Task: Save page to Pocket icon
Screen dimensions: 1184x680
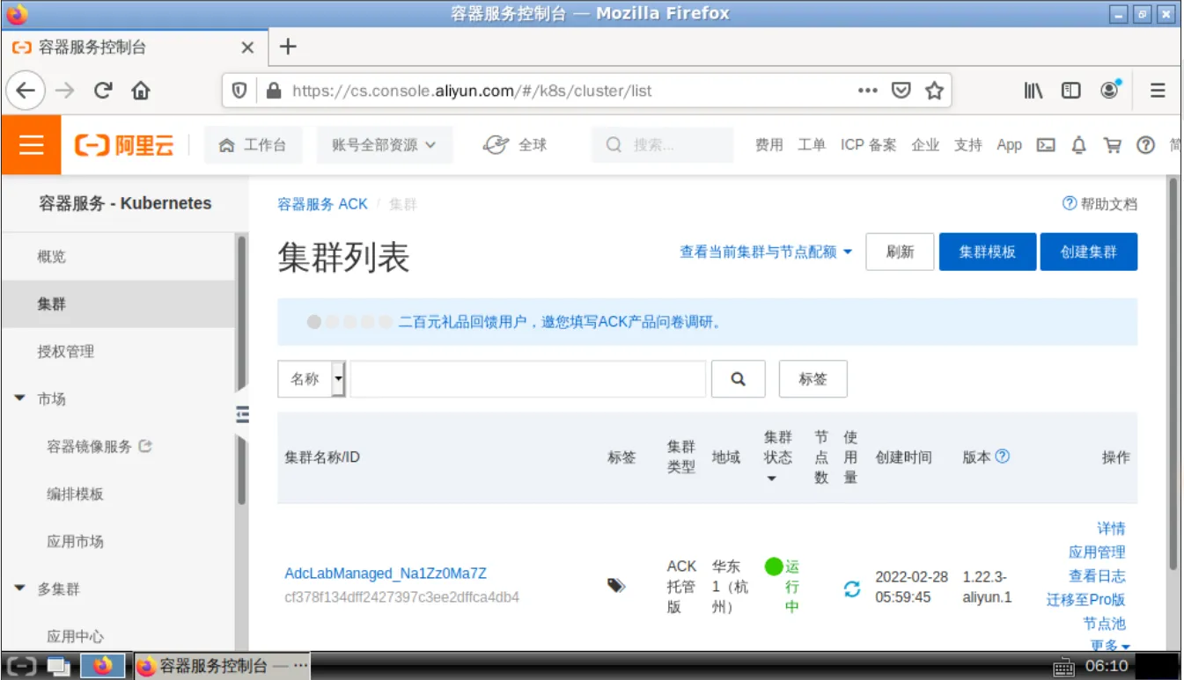Action: coord(901,91)
